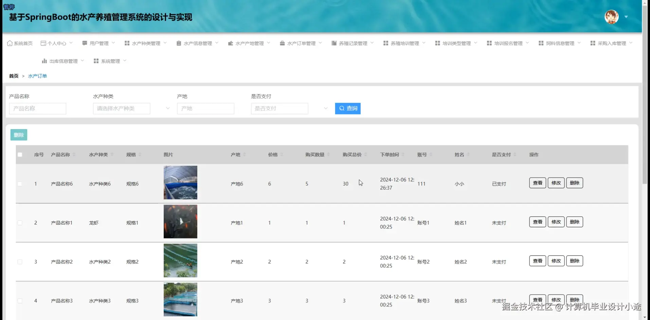Screen dimensions: 650x320
Task: Click the user avatar in header
Action: 611,17
